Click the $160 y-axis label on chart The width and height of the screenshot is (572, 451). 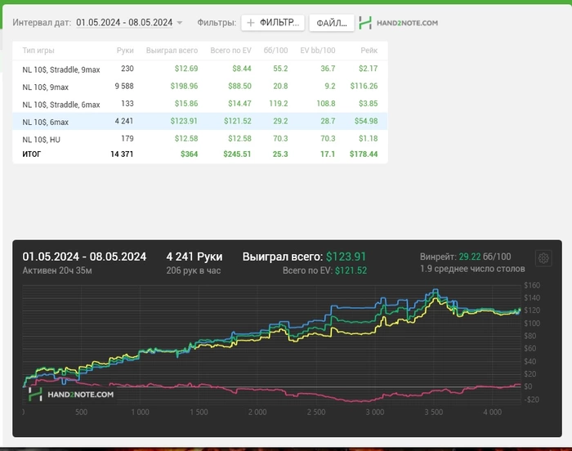pyautogui.click(x=532, y=285)
